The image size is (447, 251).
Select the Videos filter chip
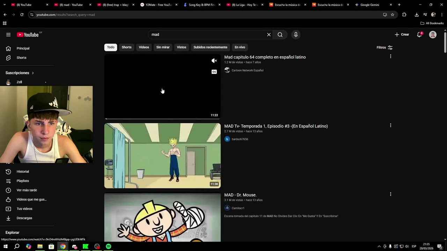pos(144,47)
